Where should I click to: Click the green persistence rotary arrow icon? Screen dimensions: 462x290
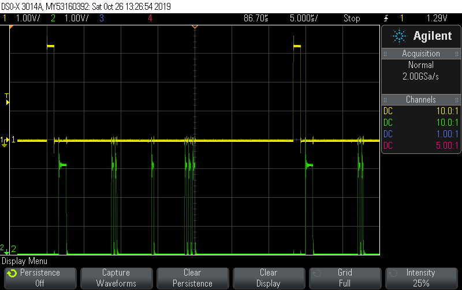(12, 273)
